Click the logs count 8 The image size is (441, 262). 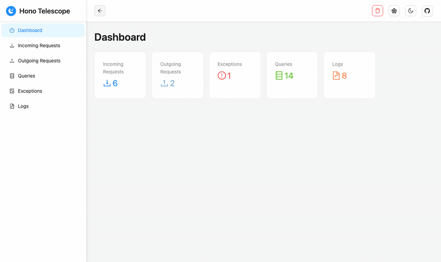click(344, 76)
